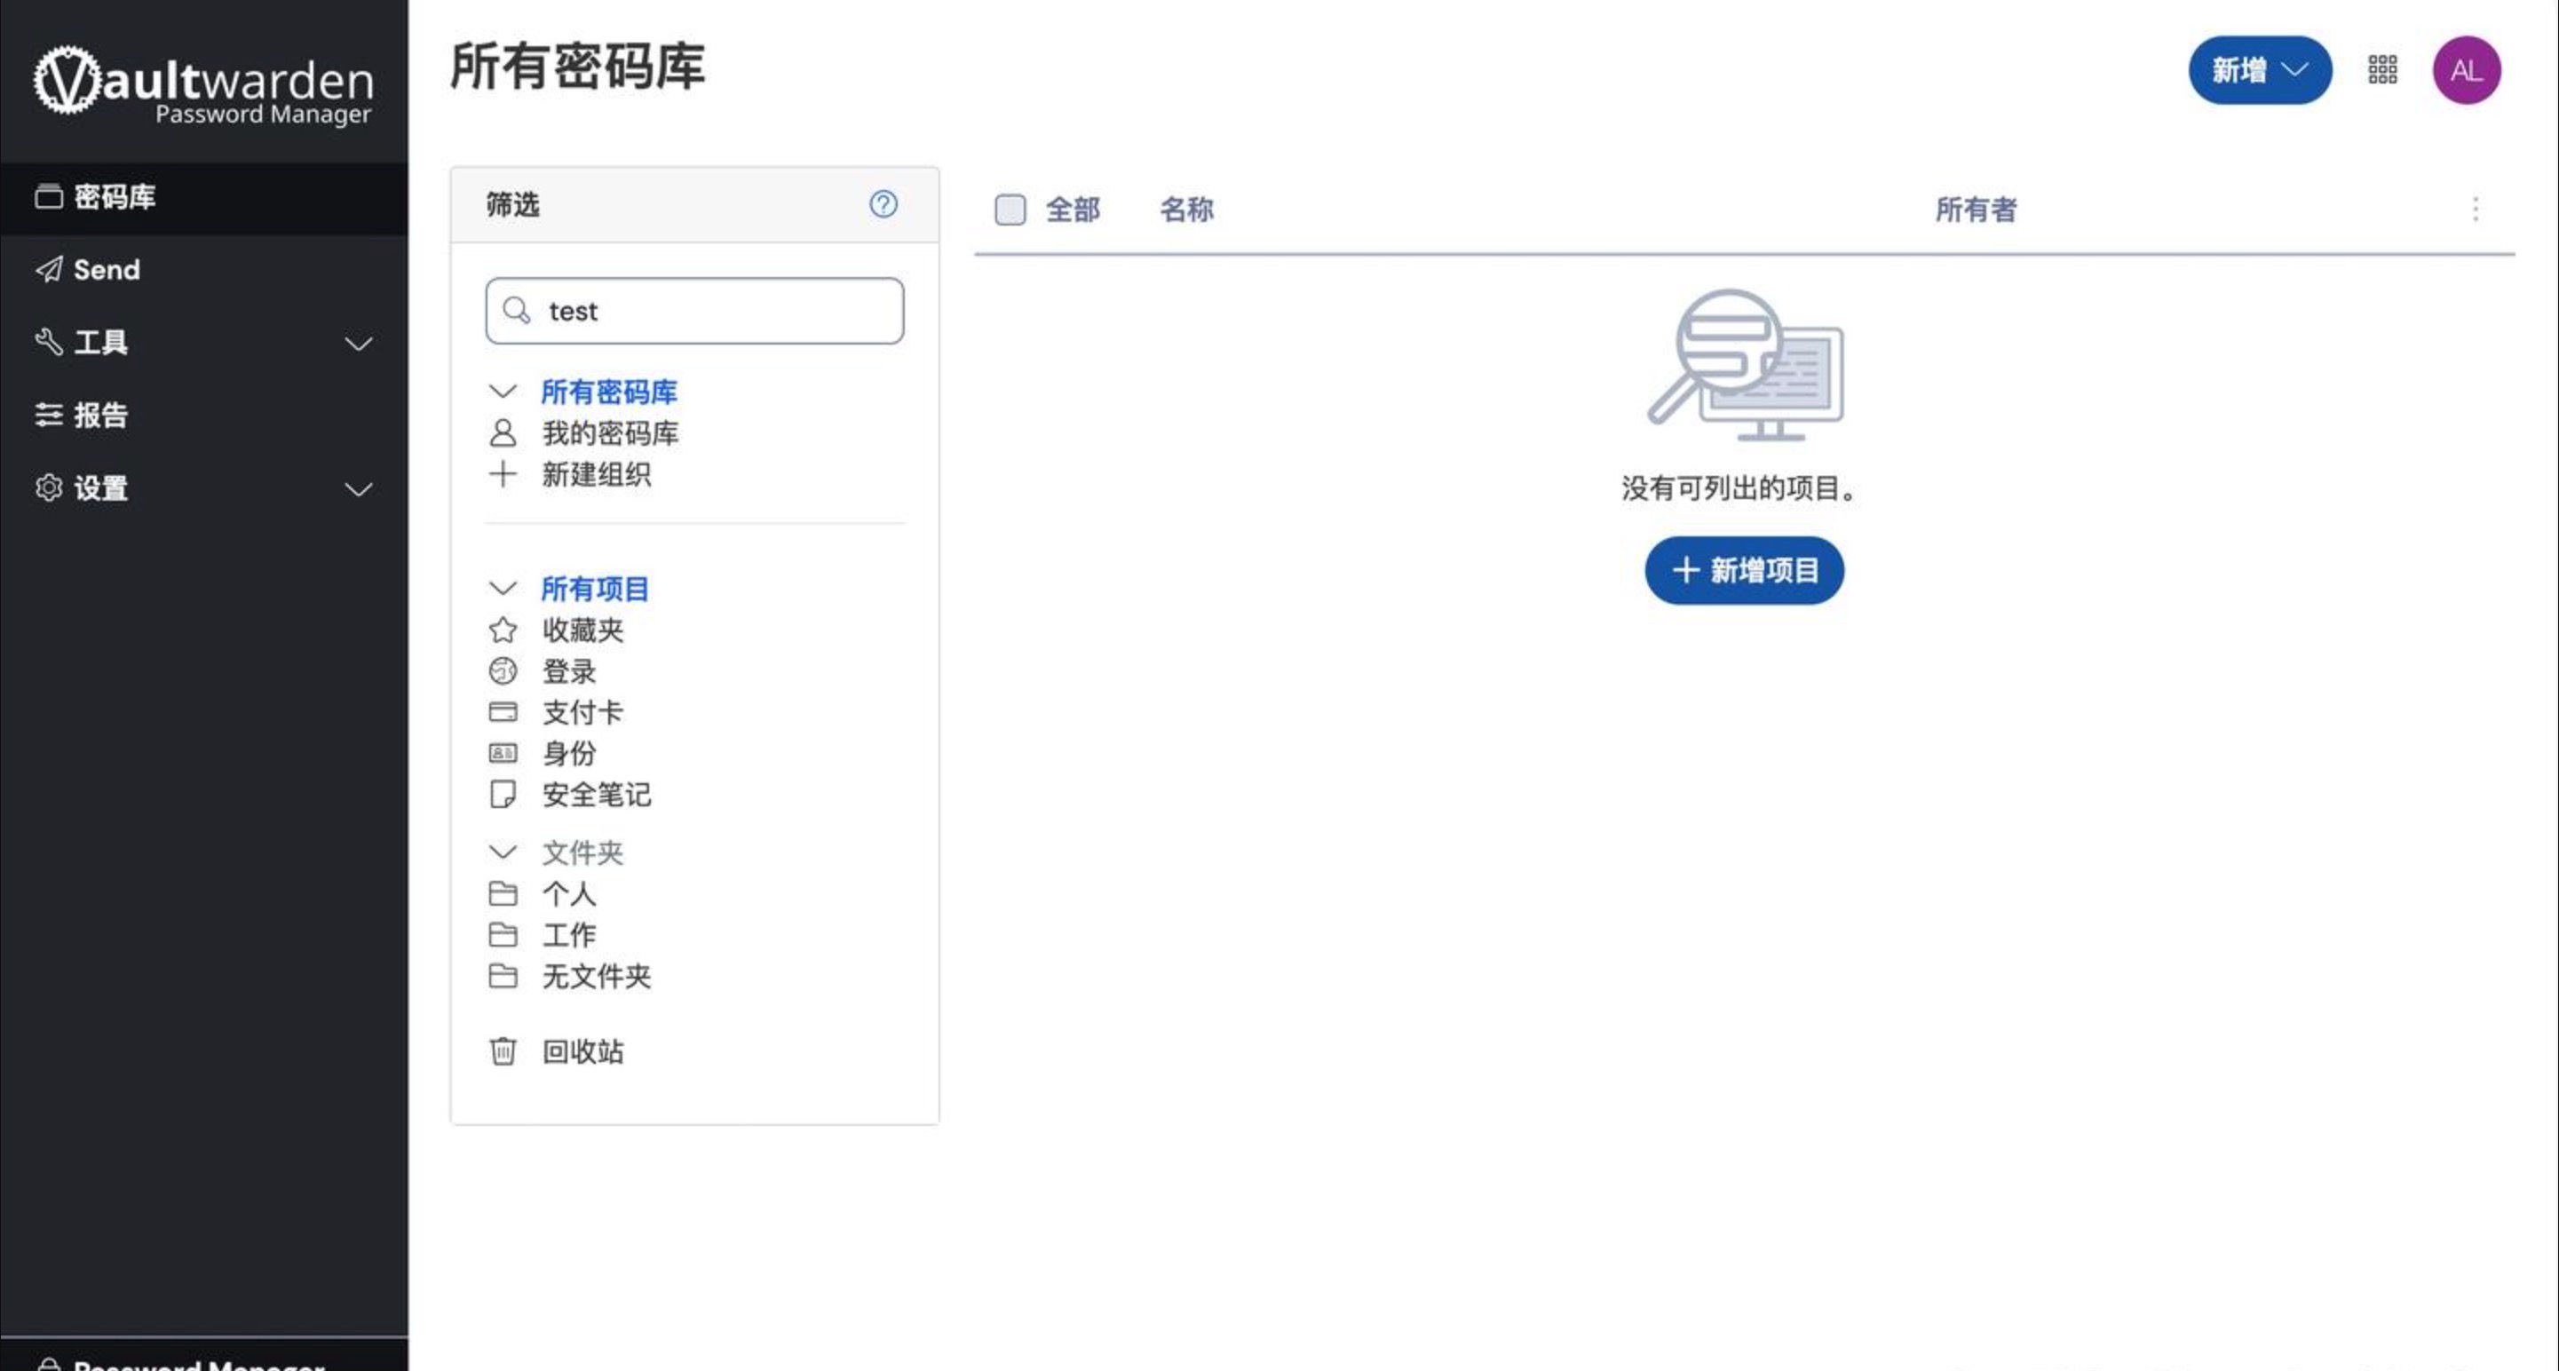Click plus icon beside 新建组织
Viewport: 2559px width, 1371px height.
click(503, 474)
